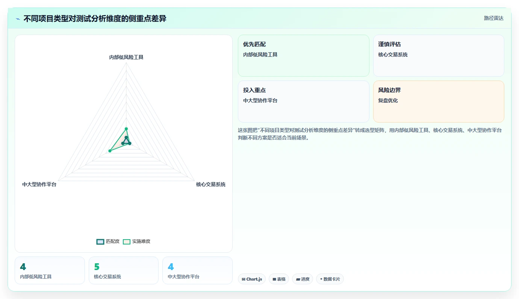Select the 进度 tag chip
519x299 pixels.
tap(303, 279)
